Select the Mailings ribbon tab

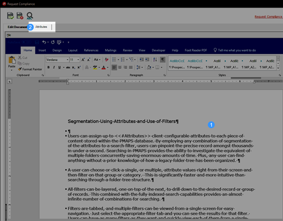[110, 51]
